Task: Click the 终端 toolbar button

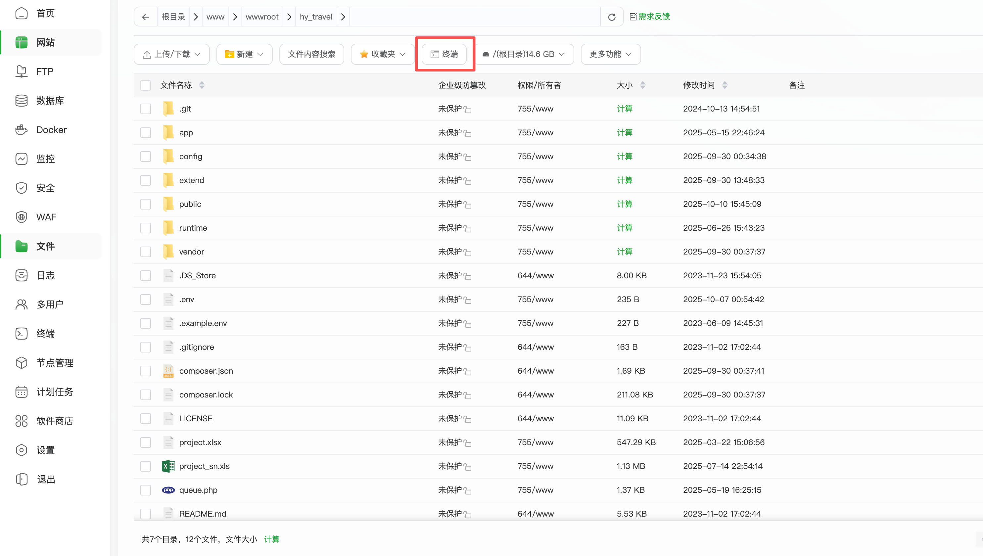Action: [x=444, y=54]
